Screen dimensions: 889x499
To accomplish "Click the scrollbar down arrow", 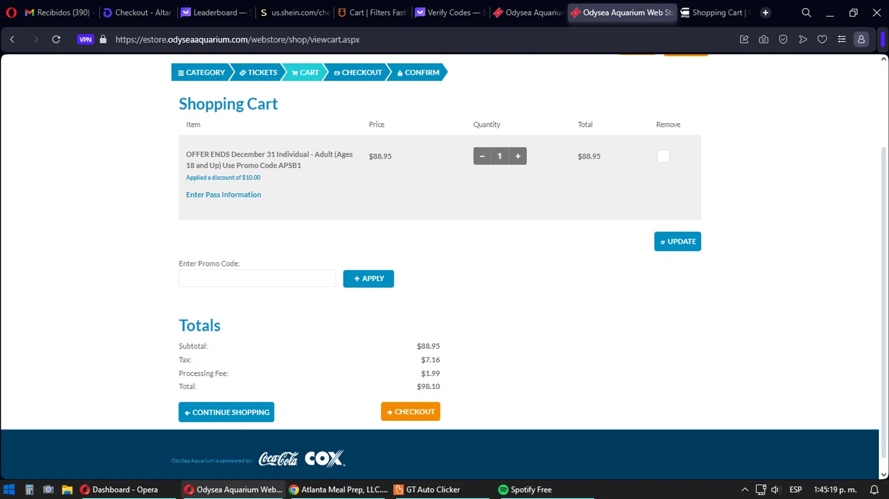I will click(x=884, y=475).
